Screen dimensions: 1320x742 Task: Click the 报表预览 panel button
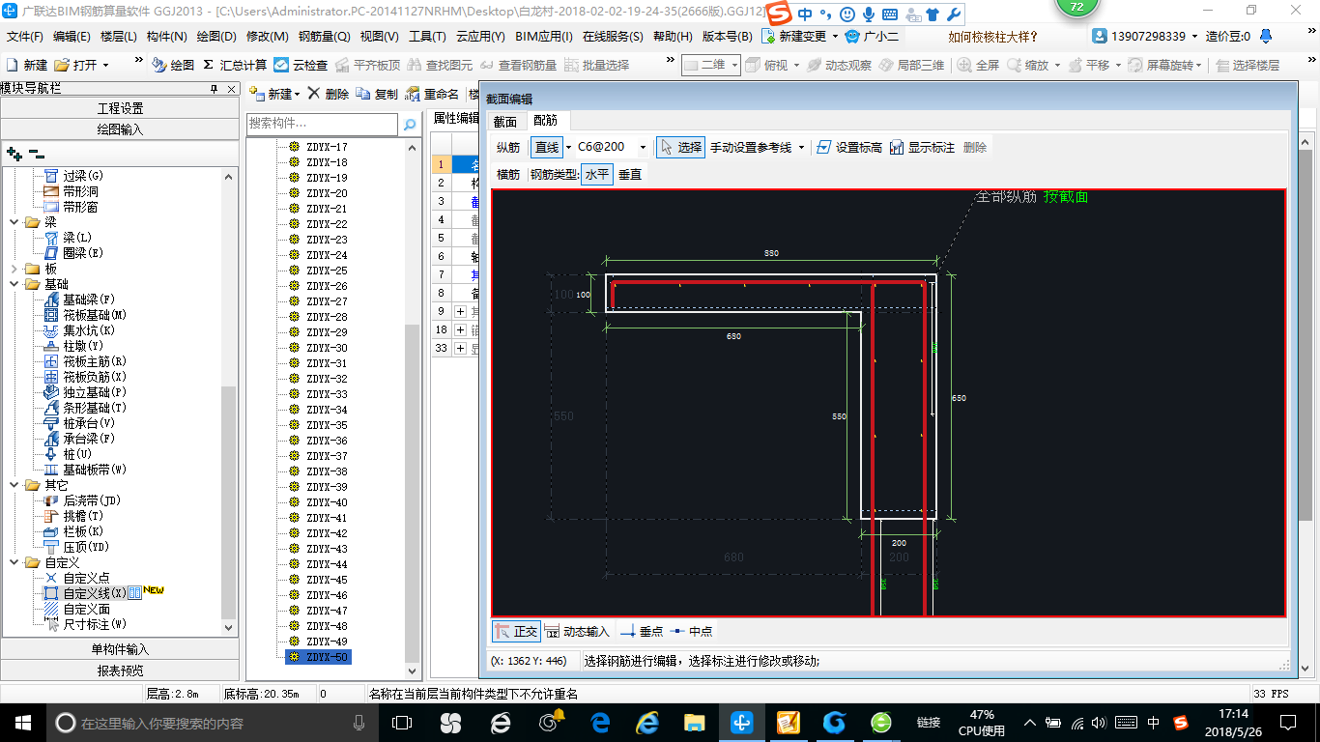(x=120, y=671)
